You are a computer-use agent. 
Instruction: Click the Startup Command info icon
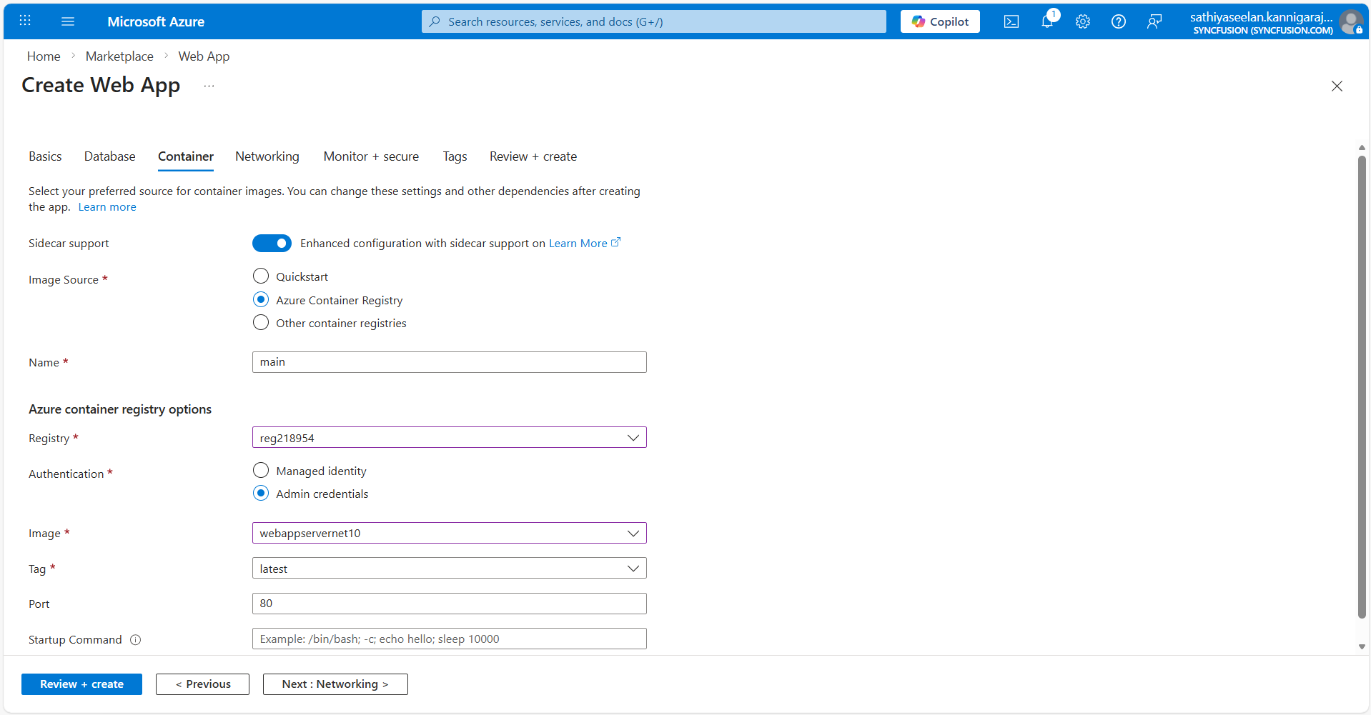(x=136, y=640)
